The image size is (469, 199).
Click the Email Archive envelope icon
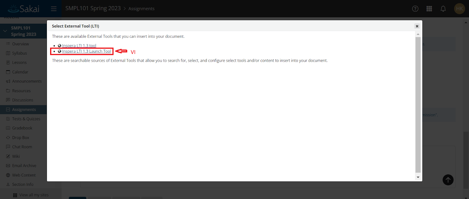[x=8, y=166]
